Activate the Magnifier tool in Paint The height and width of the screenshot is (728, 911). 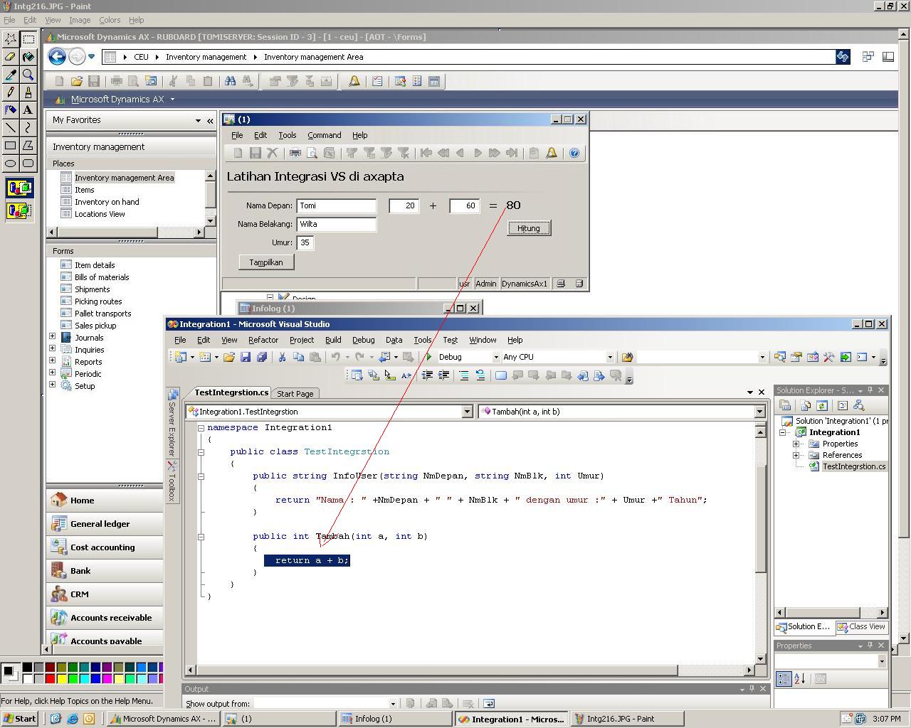click(28, 75)
